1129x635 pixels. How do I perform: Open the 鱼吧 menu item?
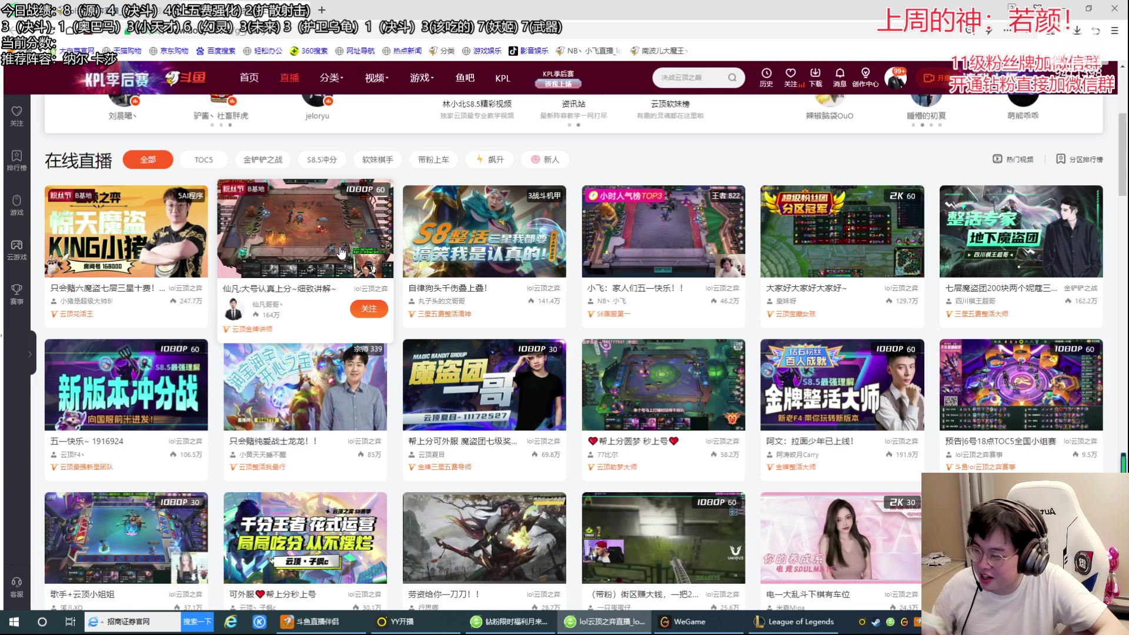pyautogui.click(x=465, y=77)
